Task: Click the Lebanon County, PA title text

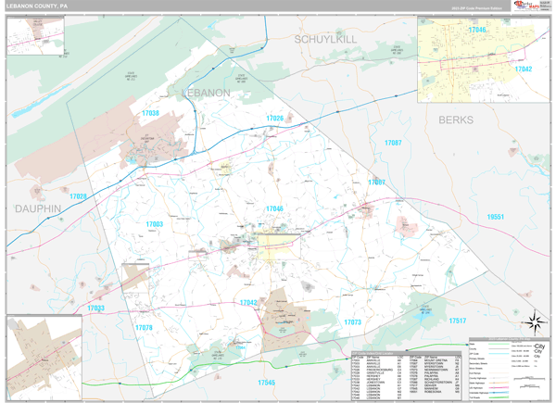Action: coord(37,6)
